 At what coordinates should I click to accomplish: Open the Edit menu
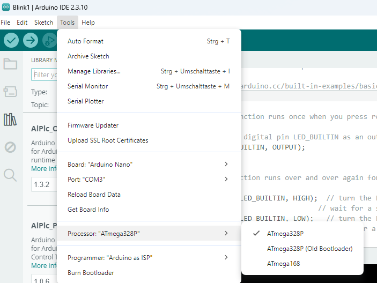pos(22,23)
